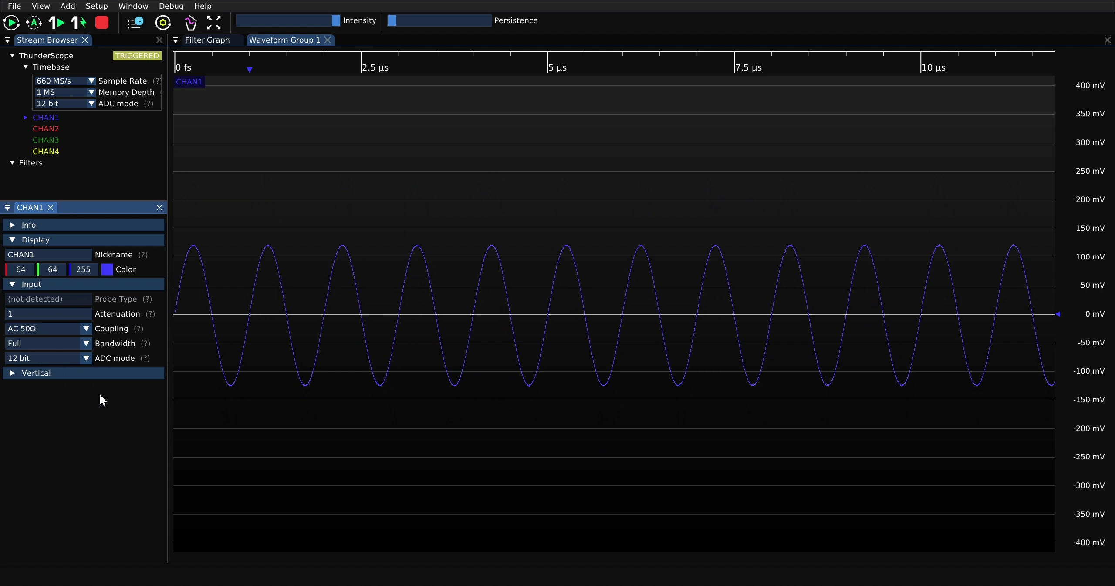Open the Bandwidth dropdown

(48, 344)
